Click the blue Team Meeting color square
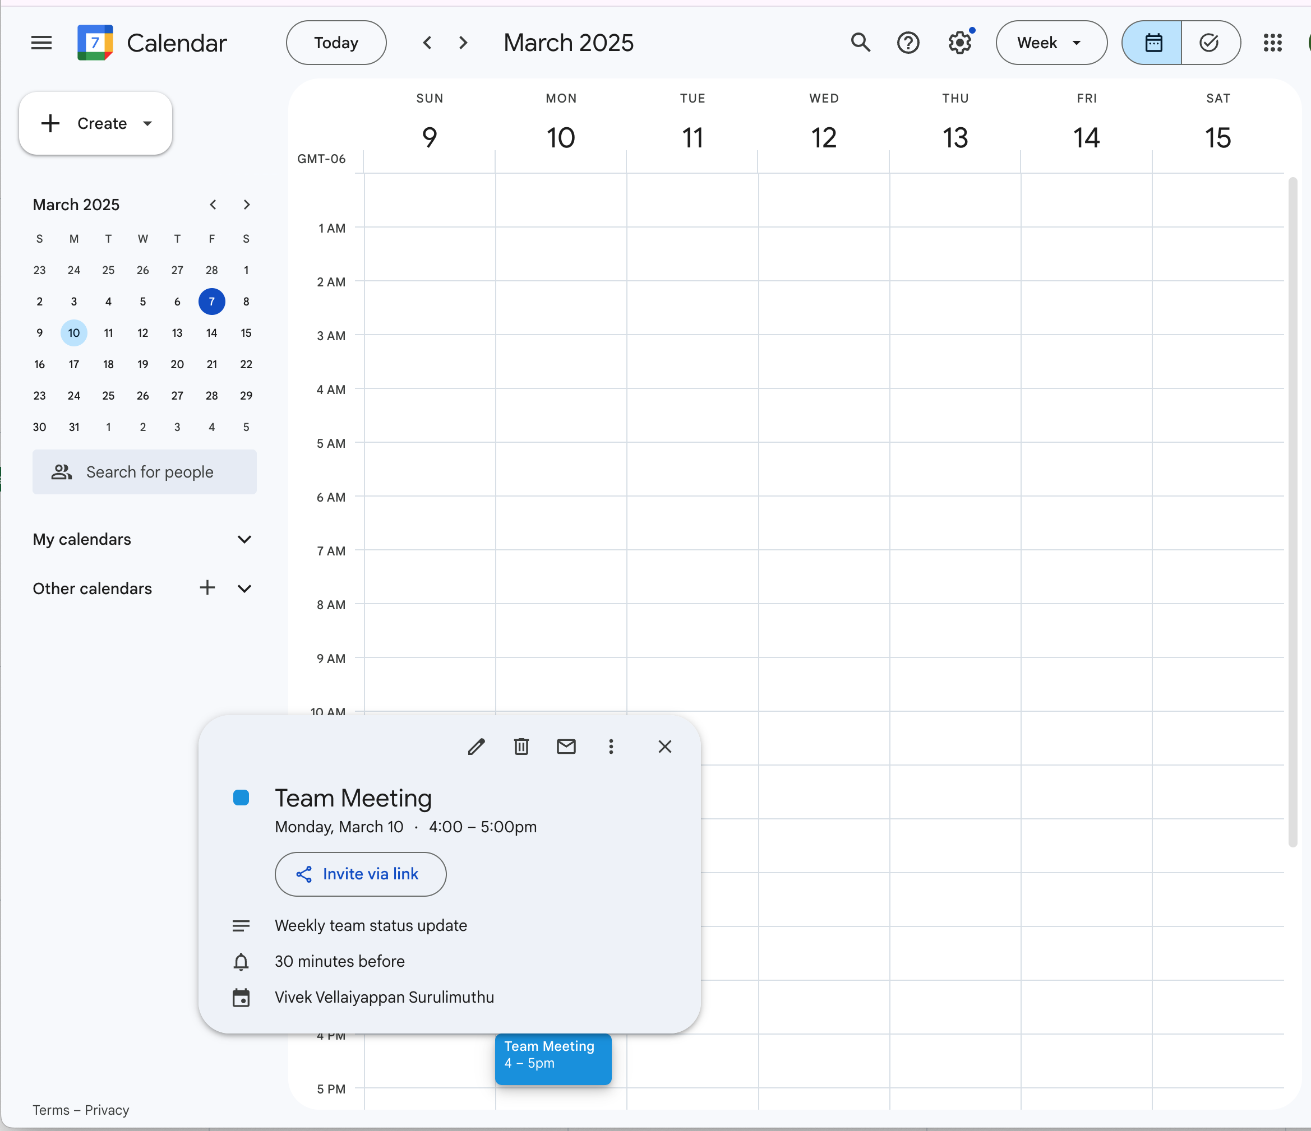This screenshot has height=1131, width=1311. pos(241,798)
